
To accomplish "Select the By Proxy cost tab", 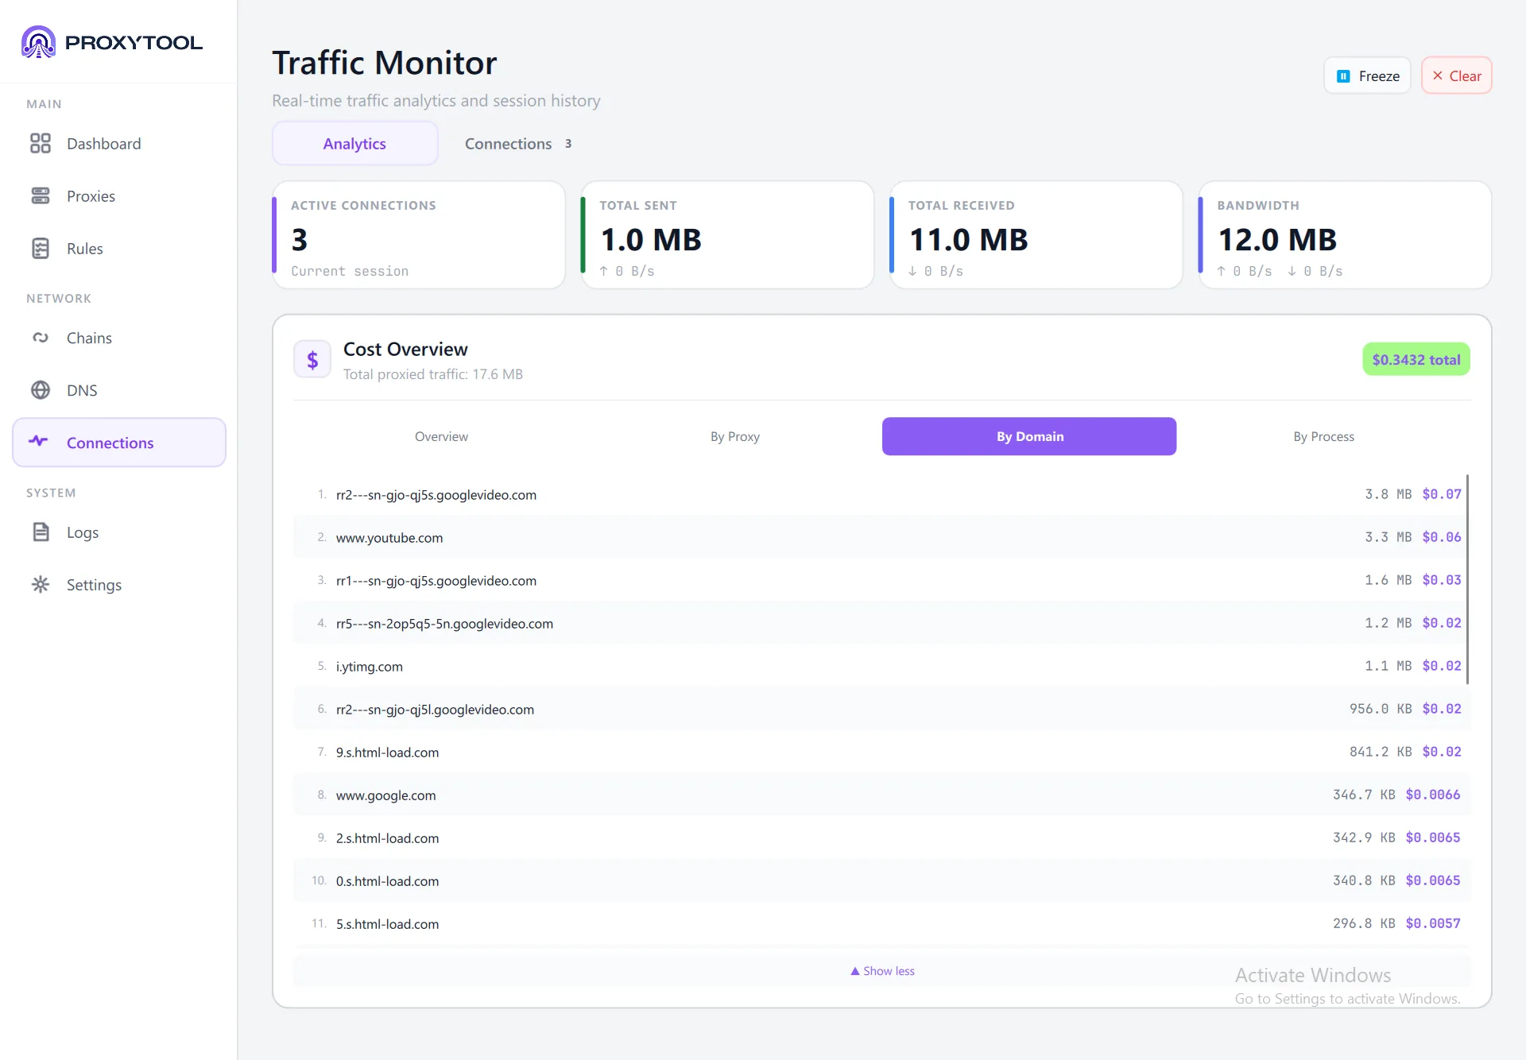I will 735,436.
